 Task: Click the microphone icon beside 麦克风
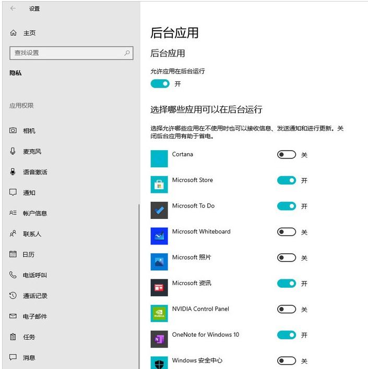point(13,151)
